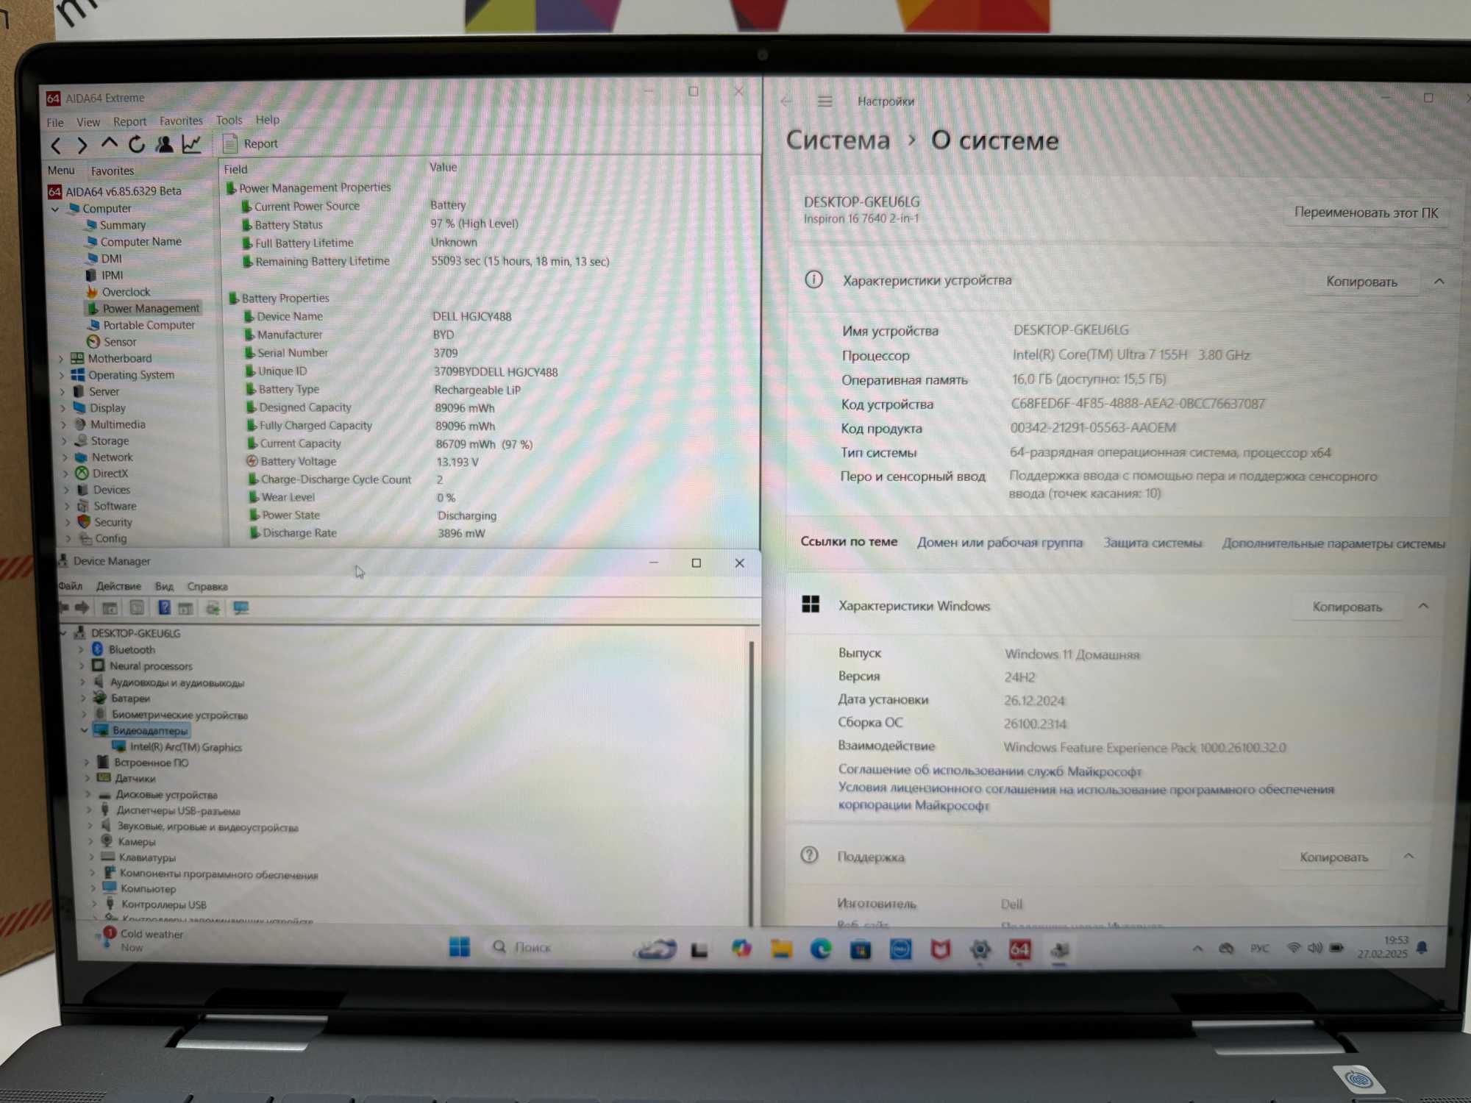The width and height of the screenshot is (1471, 1103).
Task: Switch to the Menu tab in AIDA64 sidebar
Action: coord(61,171)
